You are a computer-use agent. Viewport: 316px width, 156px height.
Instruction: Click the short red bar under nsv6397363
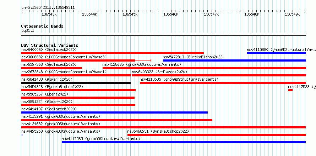(x=51, y=68)
